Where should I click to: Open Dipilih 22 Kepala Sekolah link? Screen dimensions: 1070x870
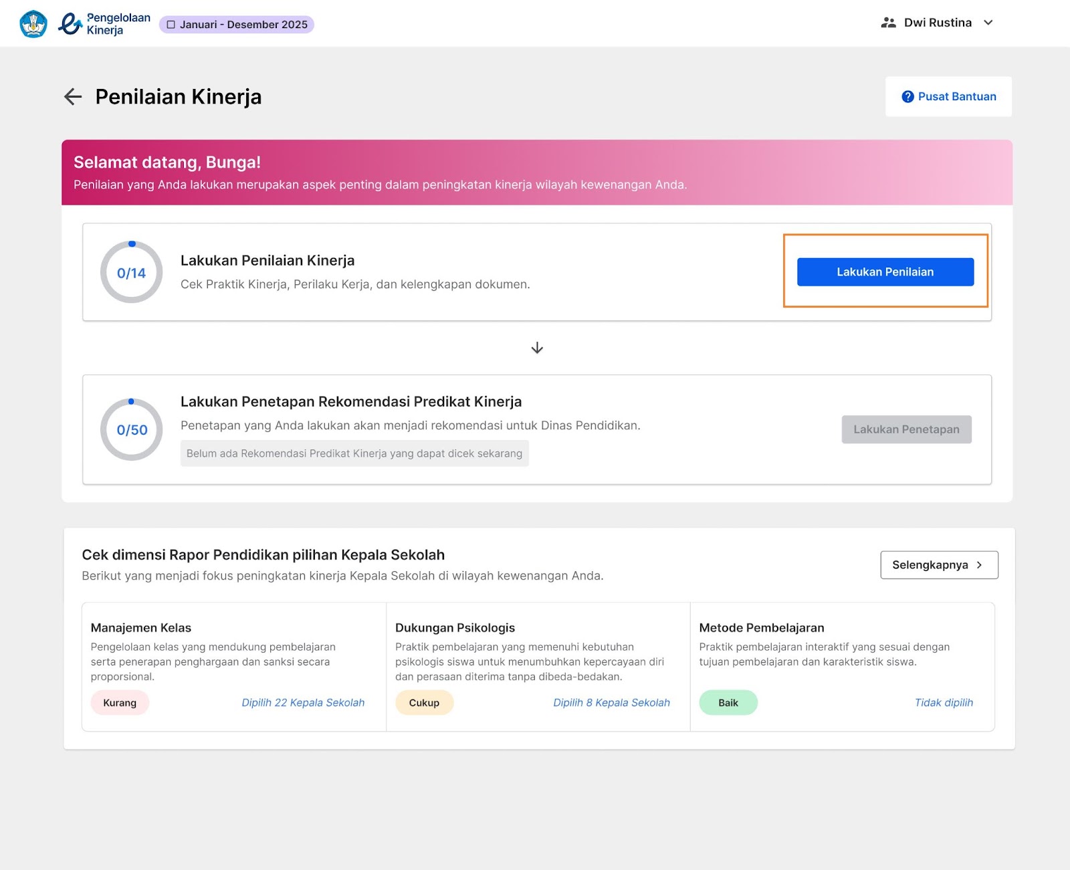point(303,703)
